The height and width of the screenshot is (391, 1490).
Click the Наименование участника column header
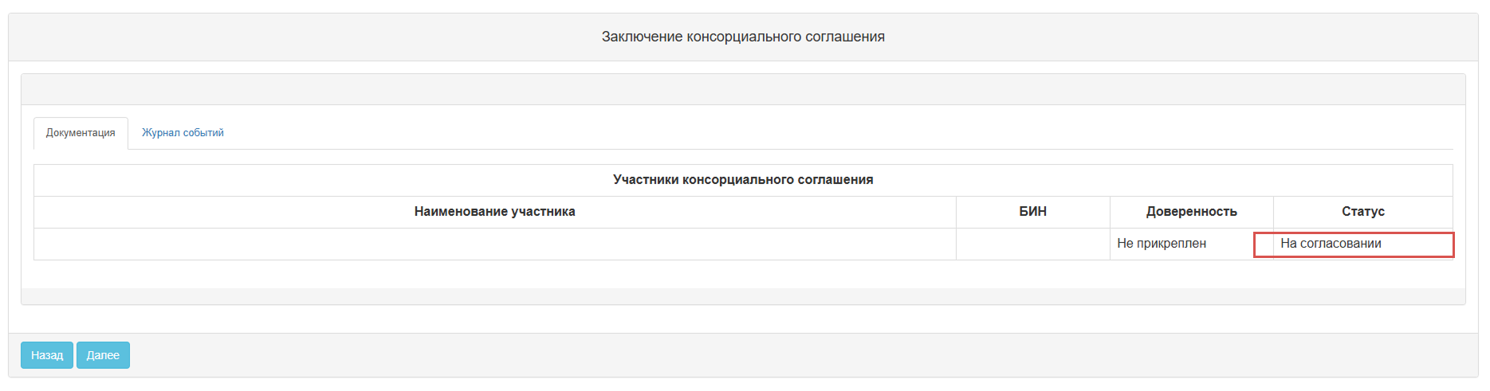pos(494,212)
